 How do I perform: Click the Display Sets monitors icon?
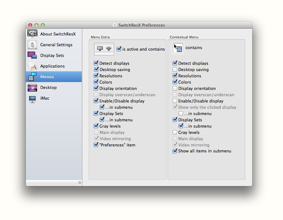pyautogui.click(x=32, y=55)
